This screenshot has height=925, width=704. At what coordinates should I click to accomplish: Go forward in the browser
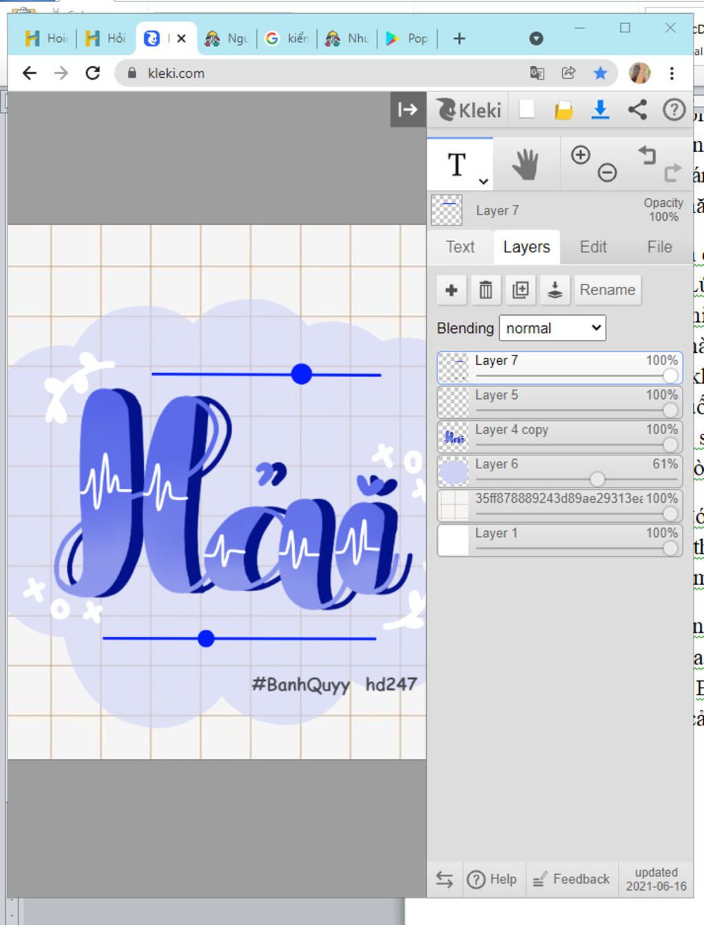[61, 73]
